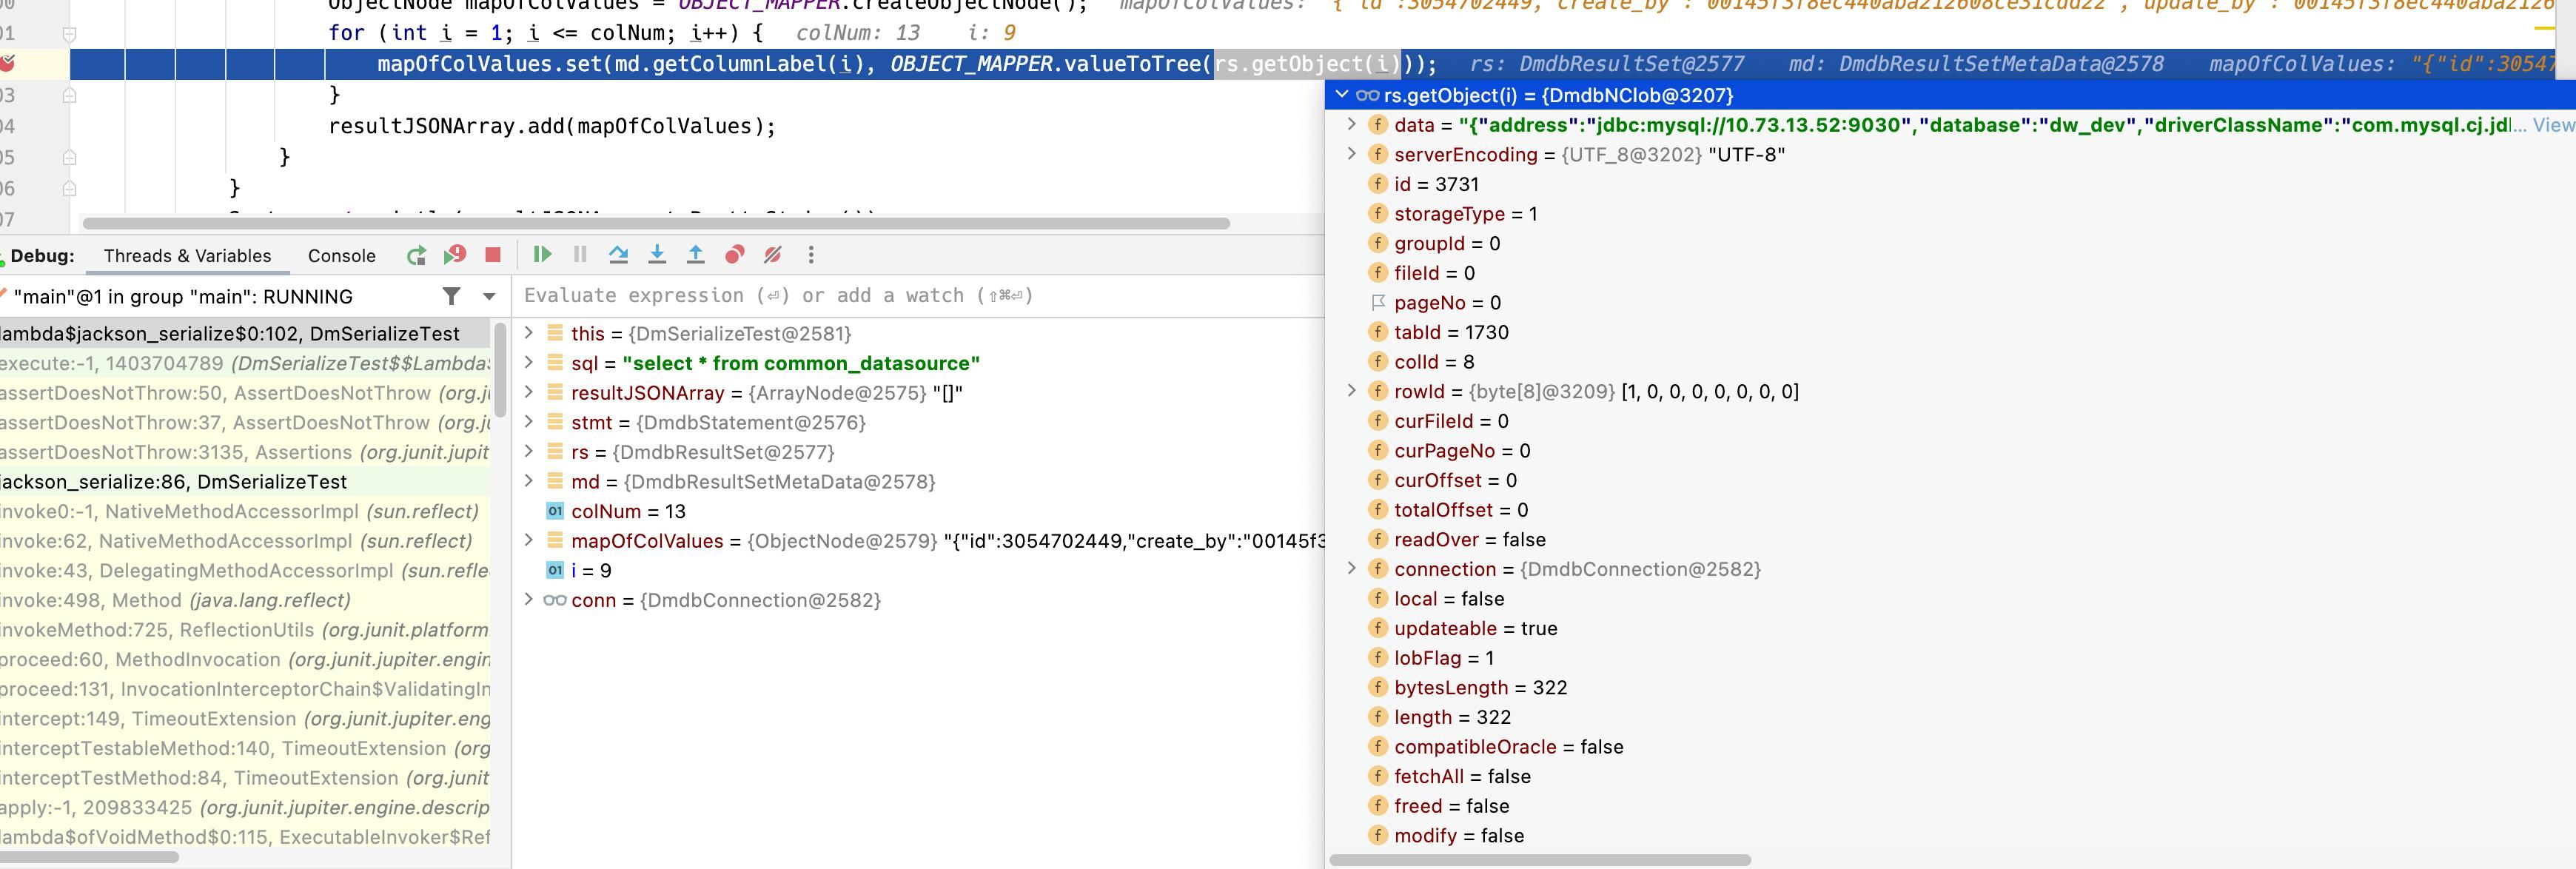Expand the connection field in the popup

[x=1352, y=569]
